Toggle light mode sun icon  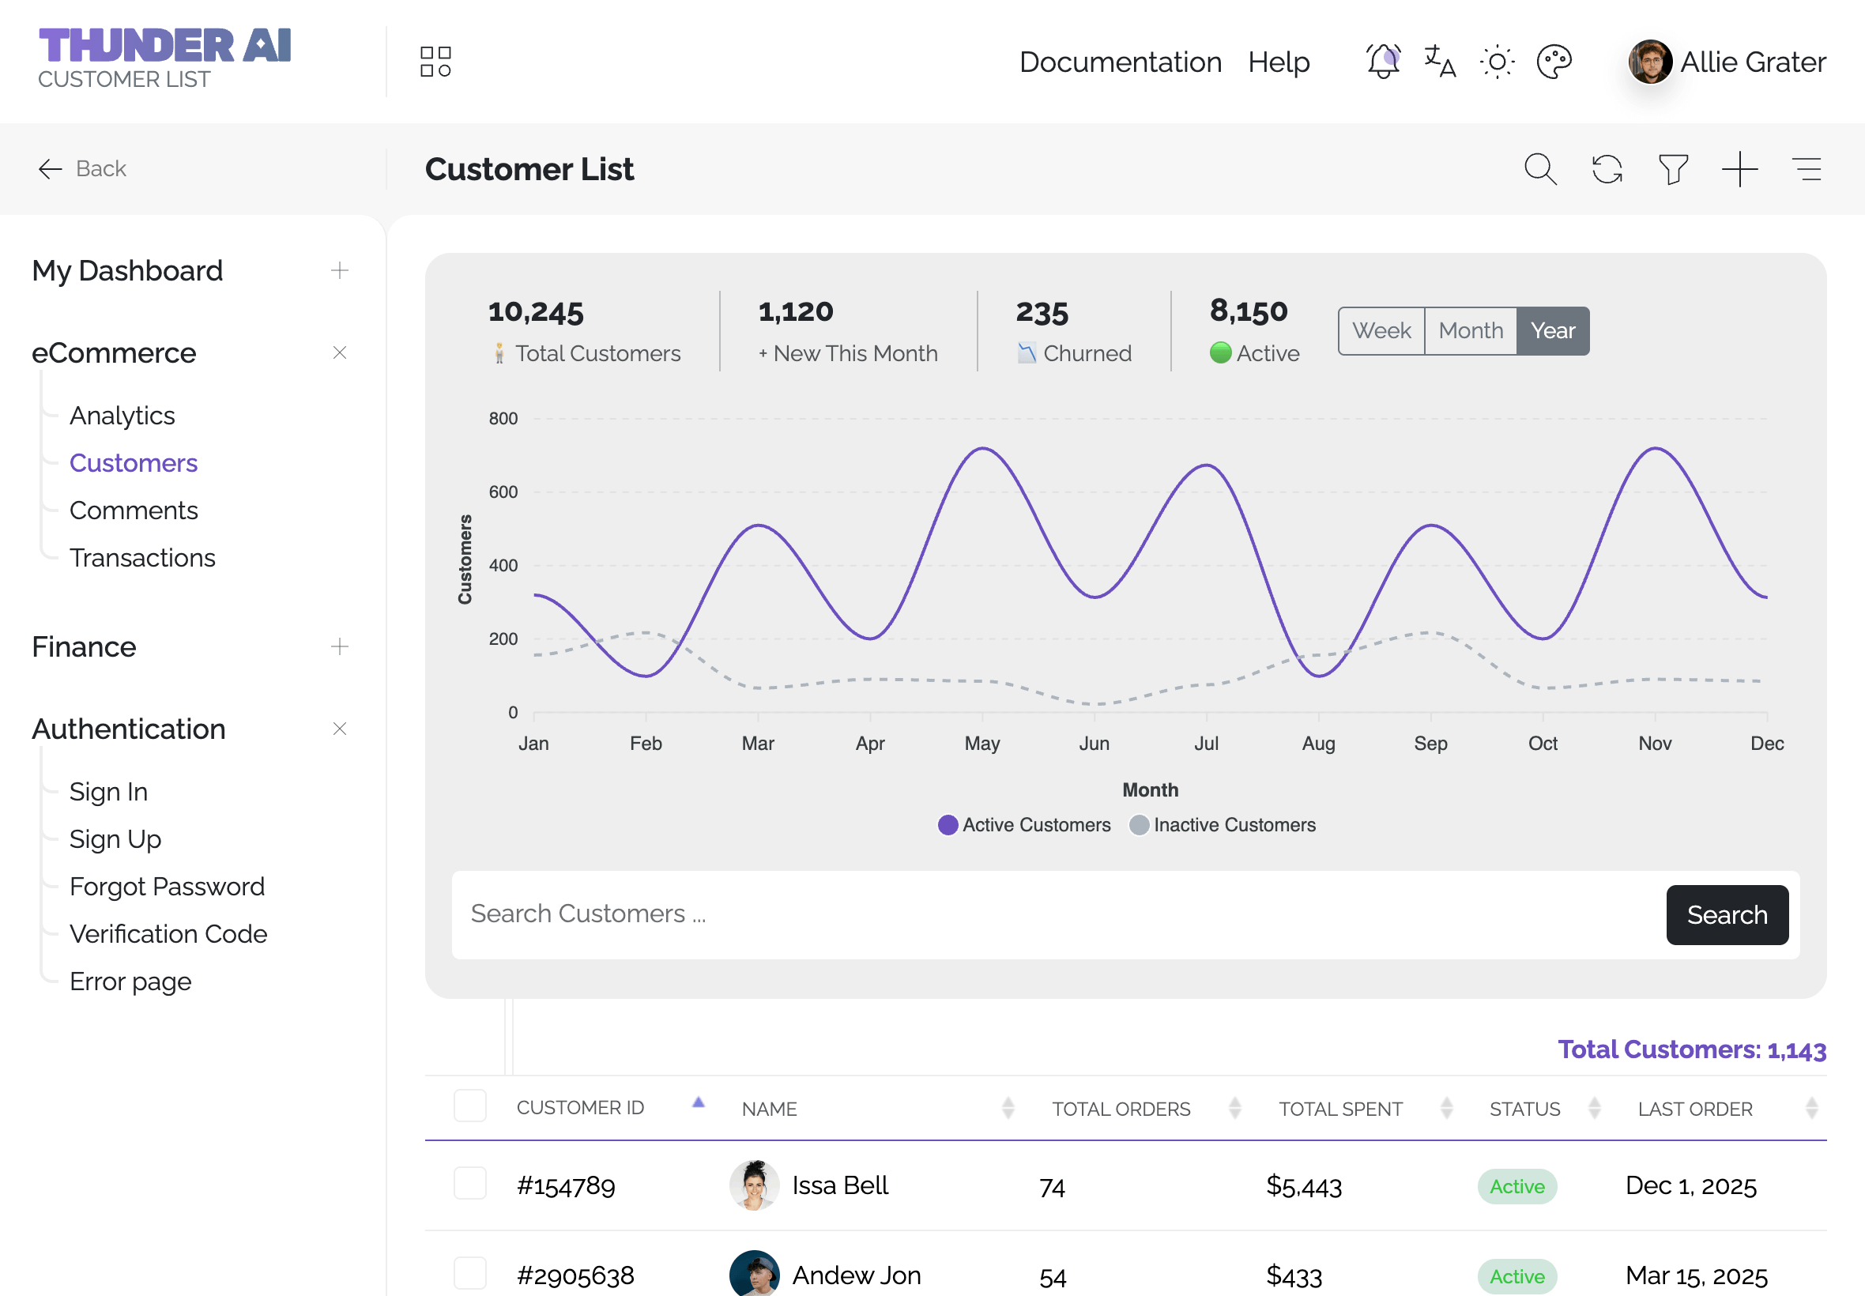tap(1497, 62)
